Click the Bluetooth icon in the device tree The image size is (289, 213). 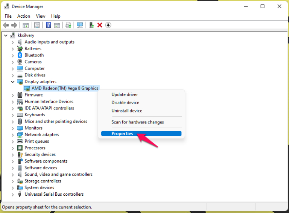20,55
